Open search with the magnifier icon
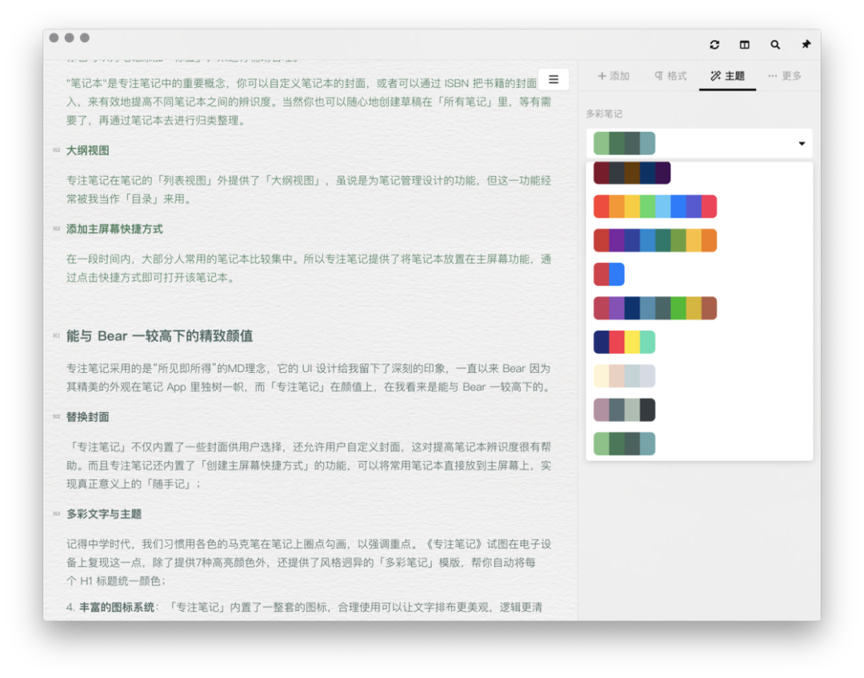The width and height of the screenshot is (864, 678). [x=774, y=45]
